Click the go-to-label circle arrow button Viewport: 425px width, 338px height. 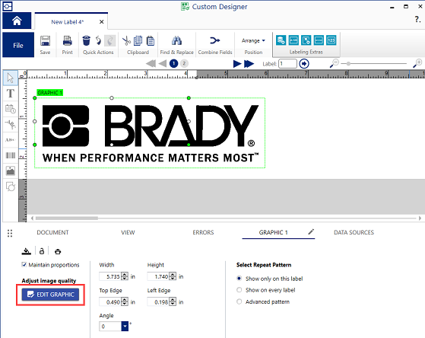[304, 64]
